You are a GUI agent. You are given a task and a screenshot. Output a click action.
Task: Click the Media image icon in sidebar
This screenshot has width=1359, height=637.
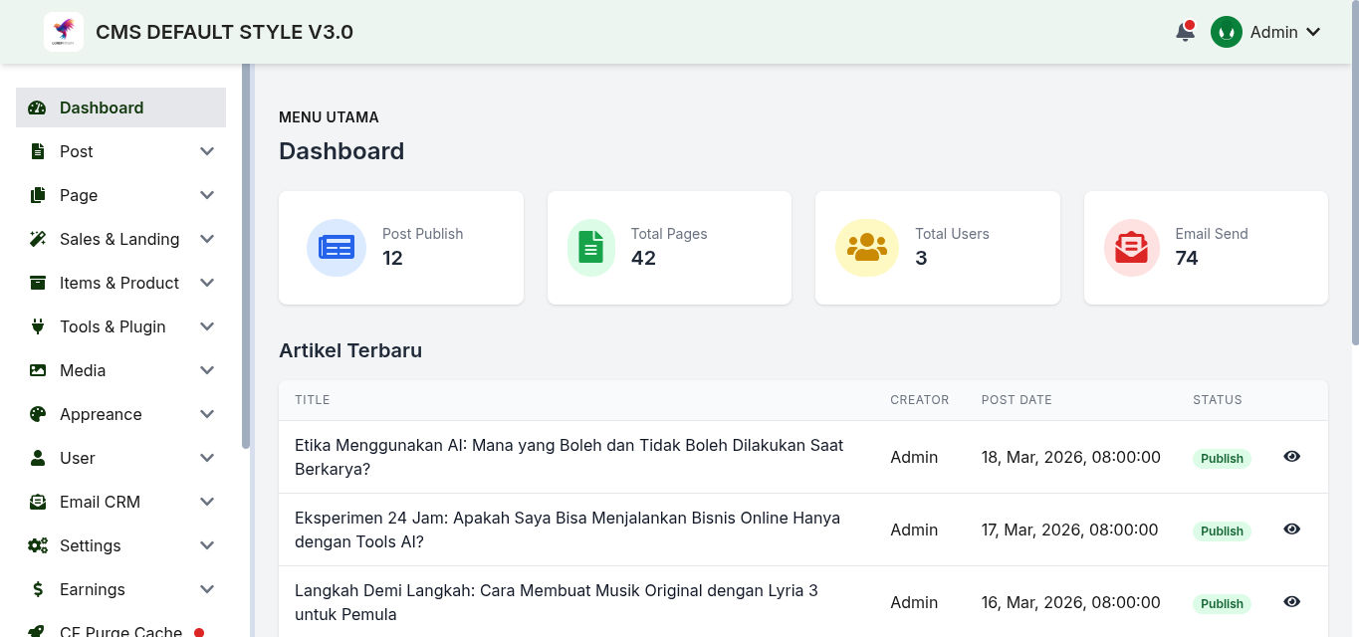(x=38, y=370)
